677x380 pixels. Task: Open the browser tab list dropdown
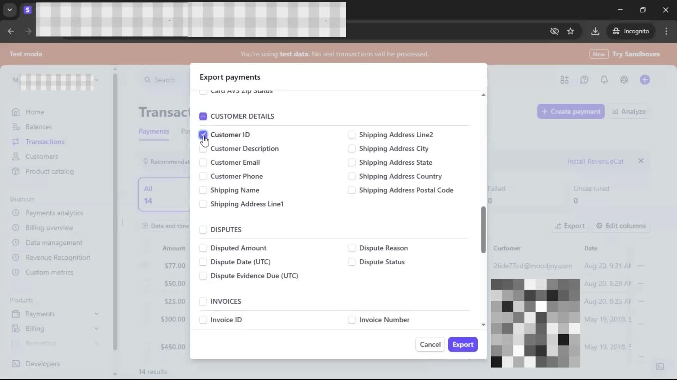[x=10, y=10]
